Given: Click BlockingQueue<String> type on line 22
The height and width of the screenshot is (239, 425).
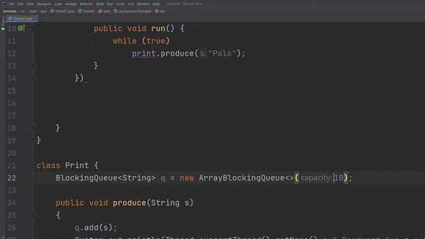Looking at the screenshot, I should [x=106, y=178].
